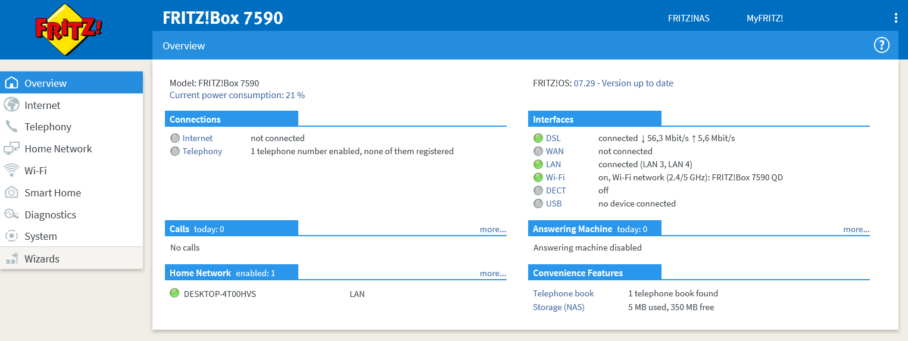The image size is (908, 341).
Task: Open the LAN interface link
Action: pos(553,164)
